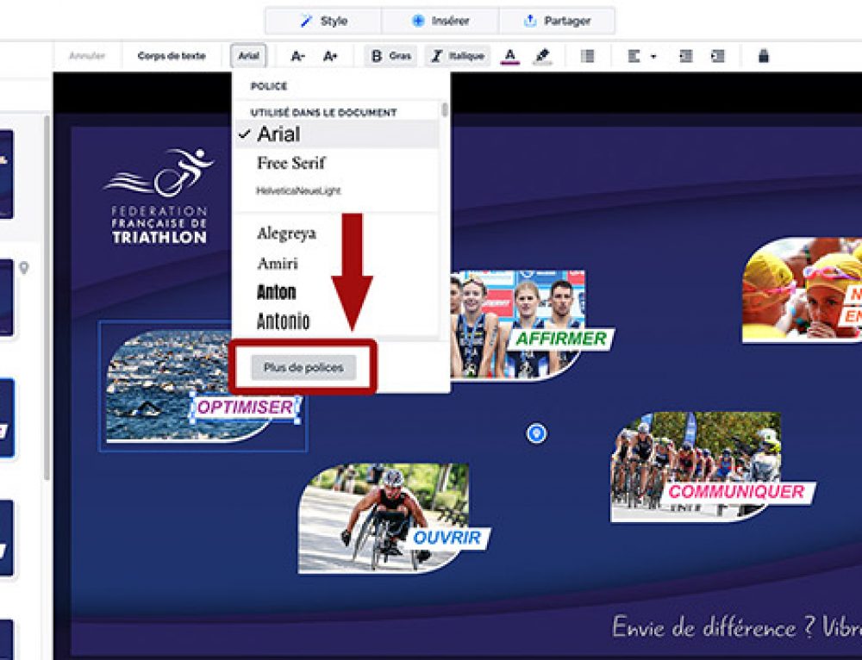Open the Style tab
The height and width of the screenshot is (660, 862).
click(323, 21)
